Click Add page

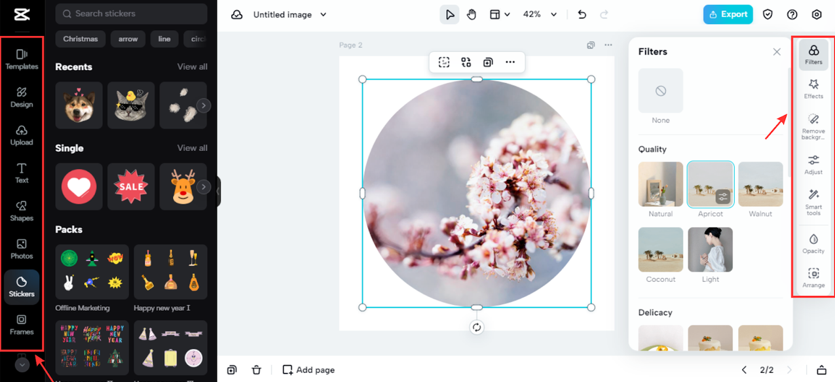[308, 370]
